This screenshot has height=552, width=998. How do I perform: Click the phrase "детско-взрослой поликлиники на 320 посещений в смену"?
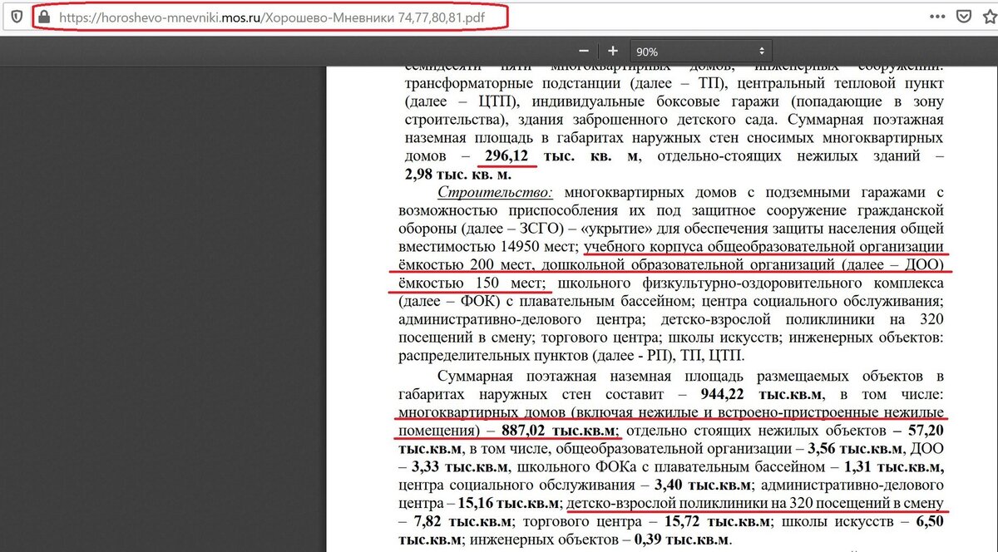pyautogui.click(x=757, y=504)
